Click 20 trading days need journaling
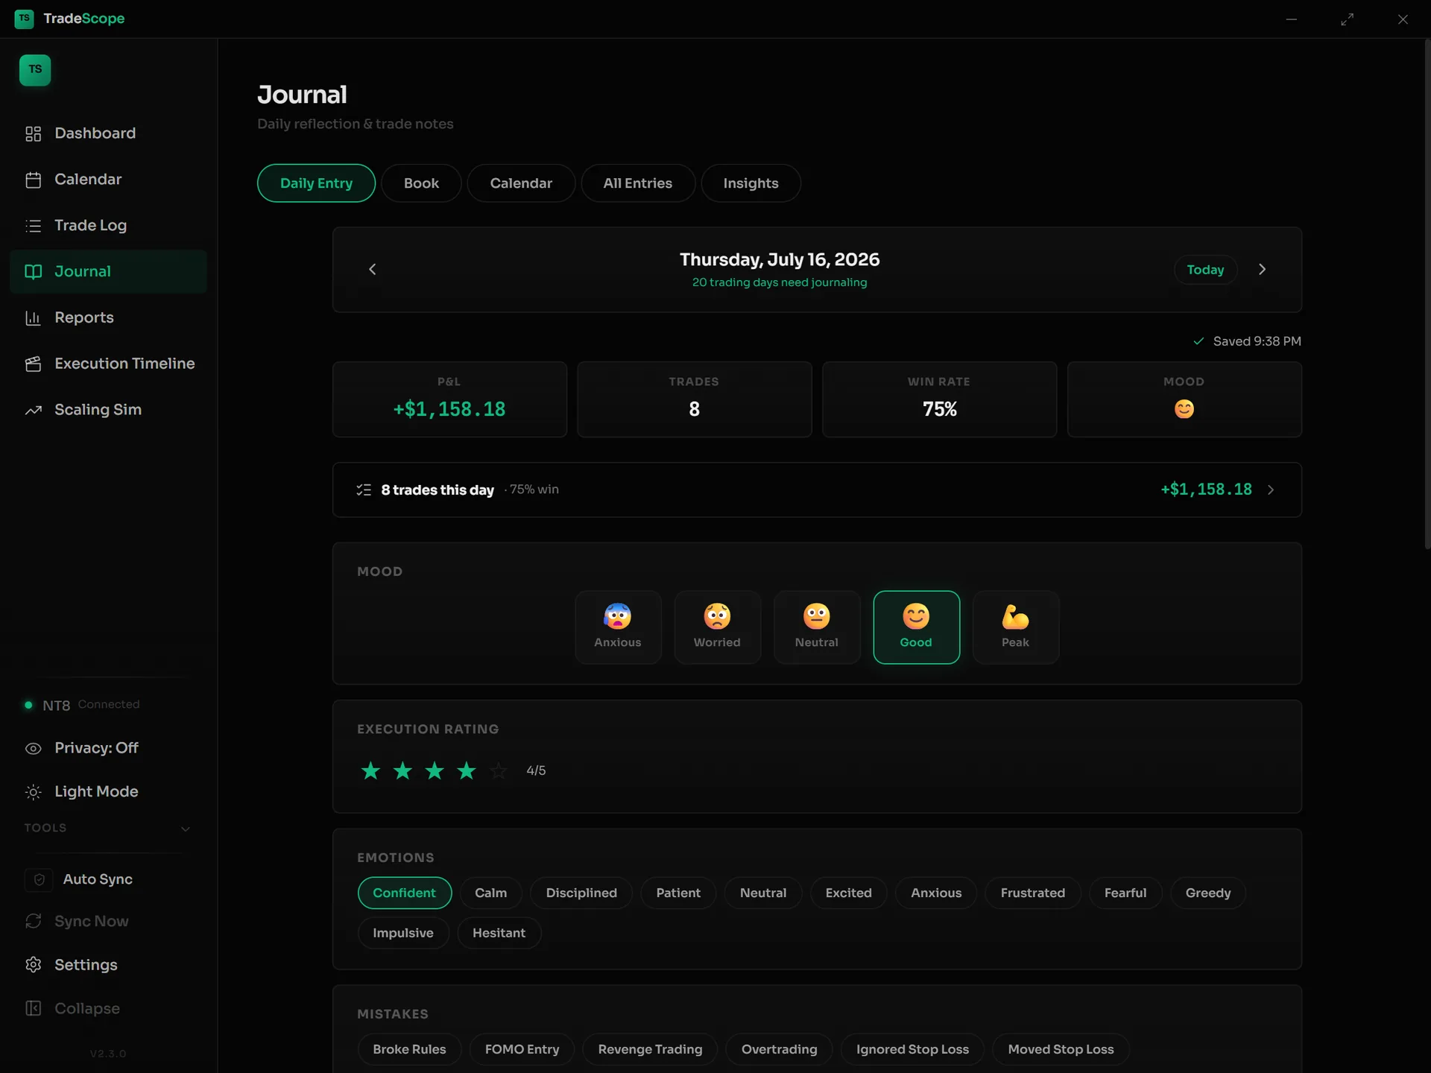The image size is (1431, 1073). (780, 282)
